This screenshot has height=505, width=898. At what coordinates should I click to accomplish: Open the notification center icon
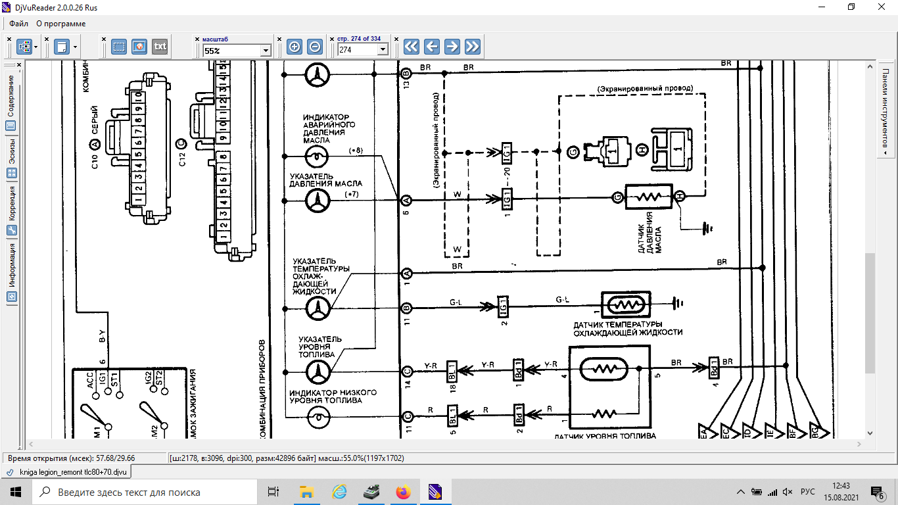878,492
